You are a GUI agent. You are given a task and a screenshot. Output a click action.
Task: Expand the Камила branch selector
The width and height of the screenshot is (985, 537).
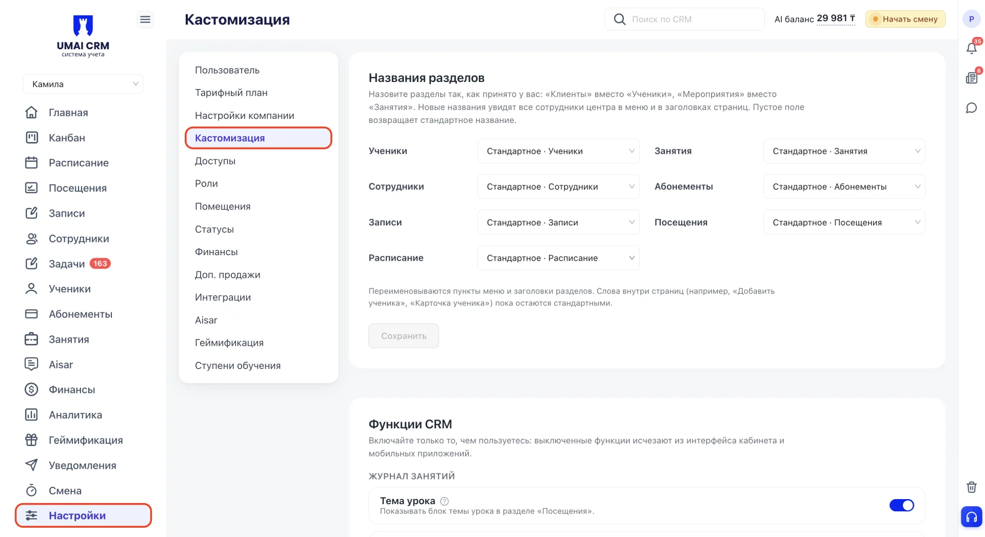(83, 84)
